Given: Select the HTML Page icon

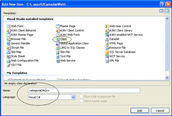Looking at the screenshot, I should [107, 43].
